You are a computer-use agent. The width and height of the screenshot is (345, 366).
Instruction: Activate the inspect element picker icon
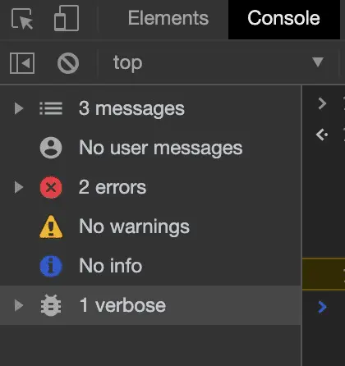click(x=22, y=19)
